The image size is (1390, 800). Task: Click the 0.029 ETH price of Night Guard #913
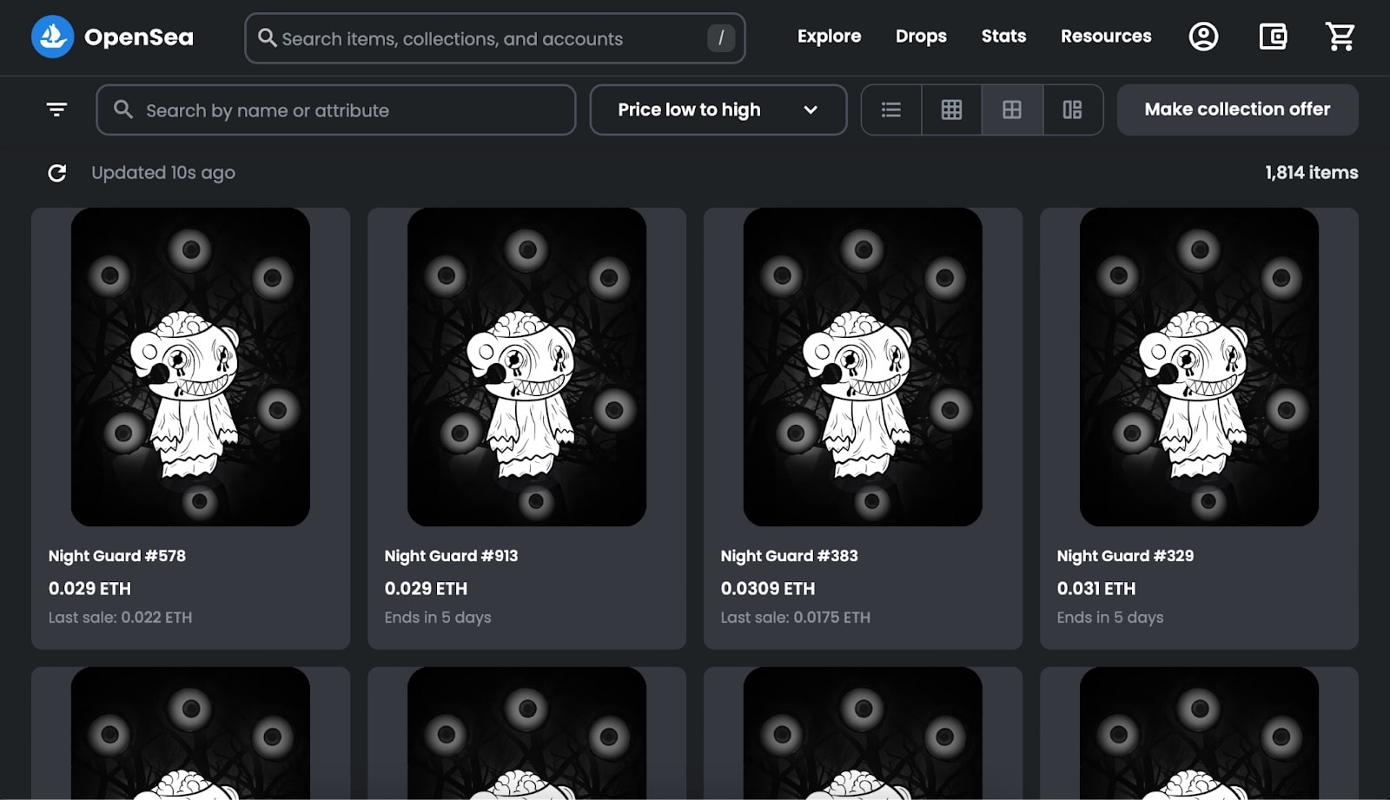click(x=426, y=588)
